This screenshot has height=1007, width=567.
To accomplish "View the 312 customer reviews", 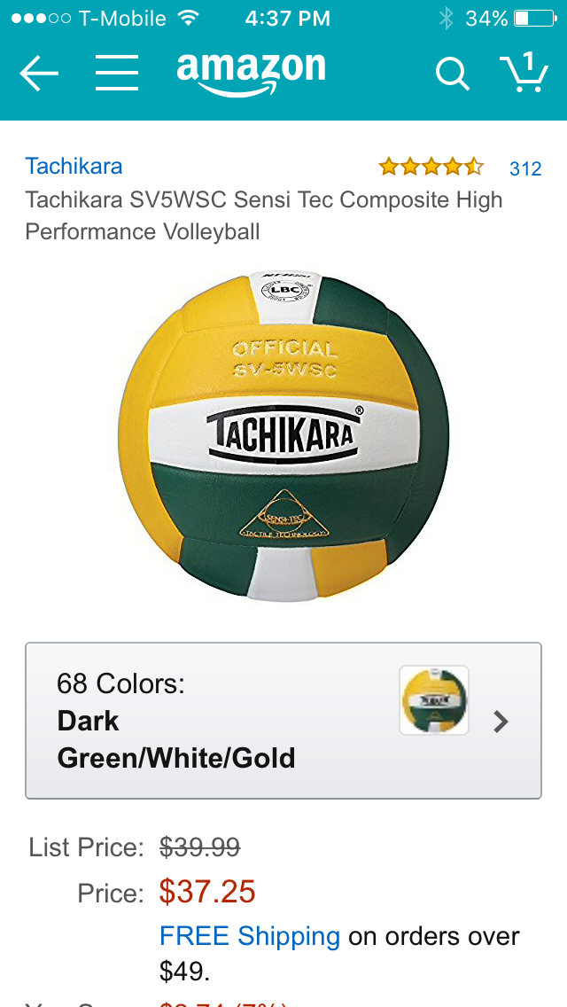I will click(x=525, y=168).
